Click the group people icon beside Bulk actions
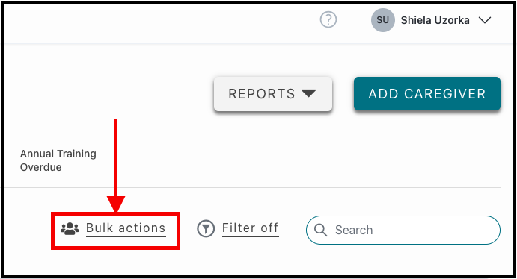The height and width of the screenshot is (279, 517). pyautogui.click(x=70, y=228)
